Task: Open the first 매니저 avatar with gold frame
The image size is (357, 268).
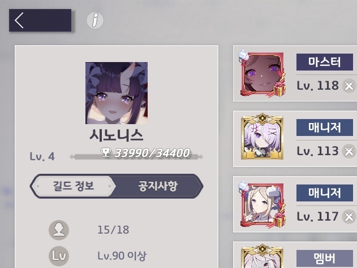Action: click(262, 137)
